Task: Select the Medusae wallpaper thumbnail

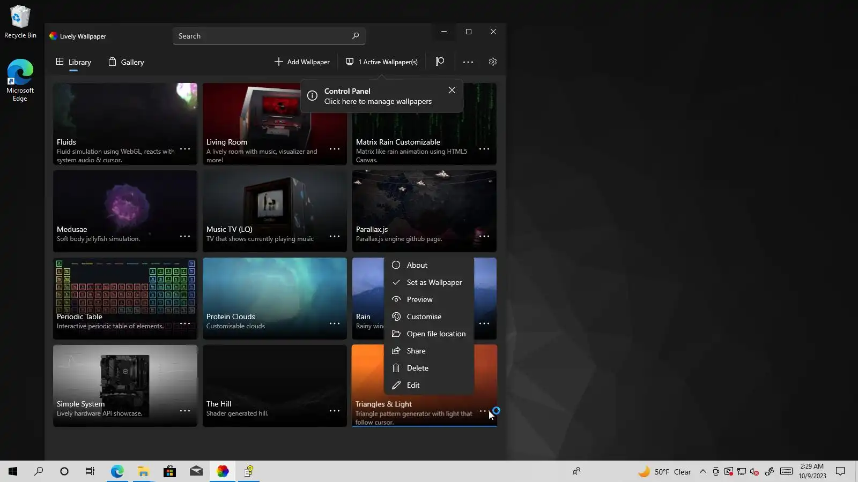Action: tap(125, 211)
